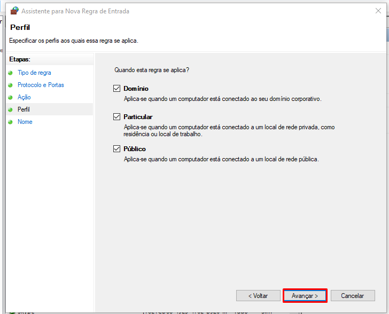Click the green bullet beside Nome
The image size is (389, 314).
point(10,122)
